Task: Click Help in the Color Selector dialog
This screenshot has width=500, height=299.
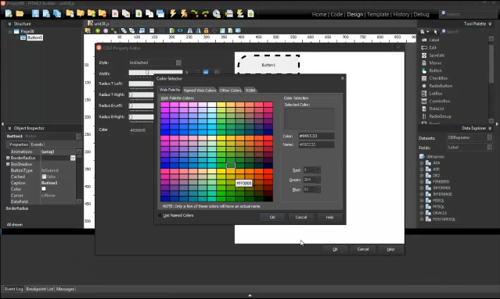Action: 329,217
